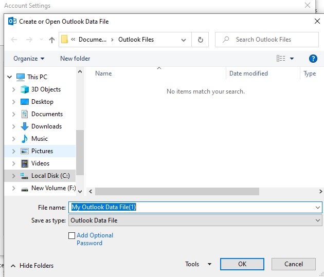Click the horizontal scrollbar right arrow
This screenshot has width=324, height=277.
click(x=320, y=192)
